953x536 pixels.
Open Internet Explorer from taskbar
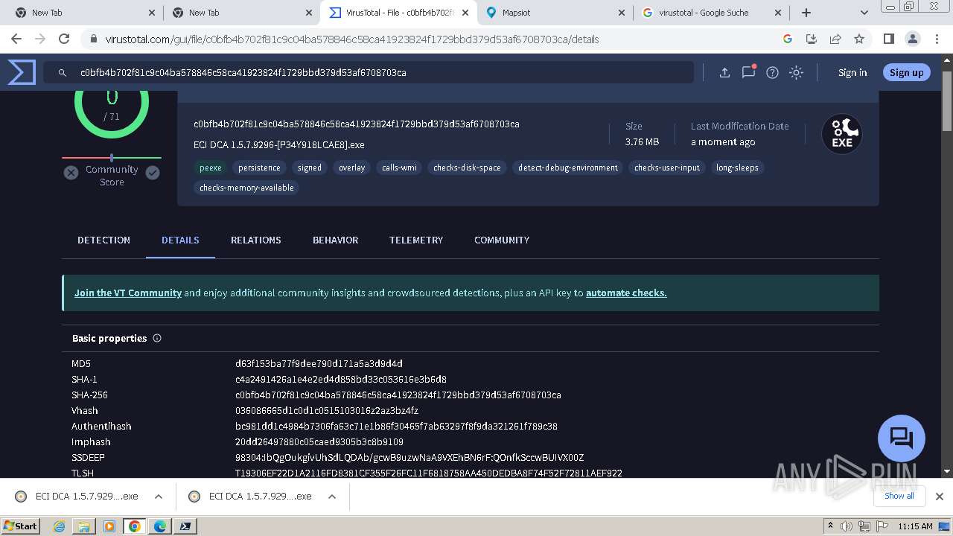[59, 526]
